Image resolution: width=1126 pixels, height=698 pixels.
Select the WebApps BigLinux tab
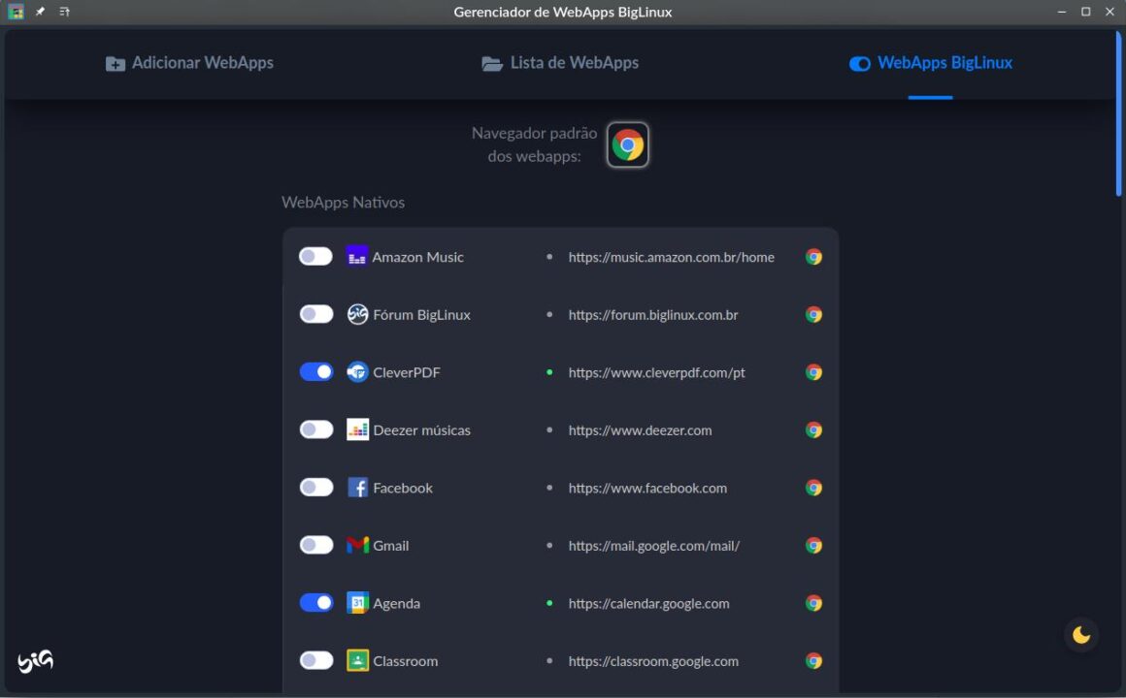tap(930, 63)
